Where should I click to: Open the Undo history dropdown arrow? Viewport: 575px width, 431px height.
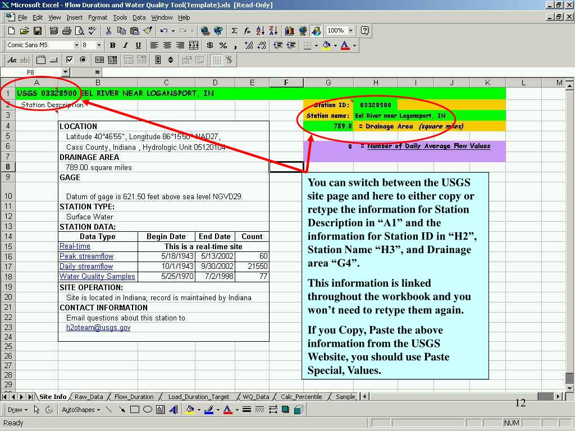173,31
